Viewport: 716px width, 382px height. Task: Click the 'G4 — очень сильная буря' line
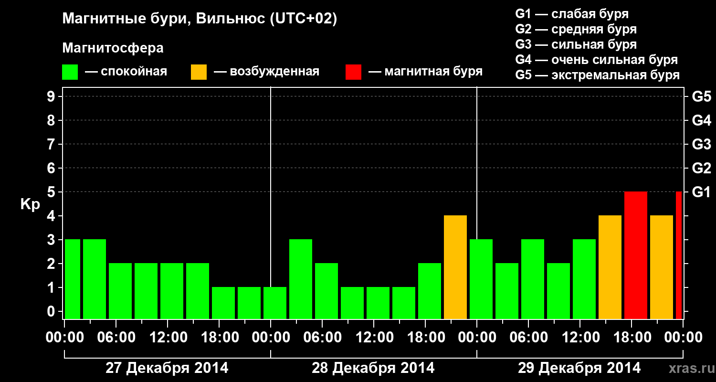597,60
